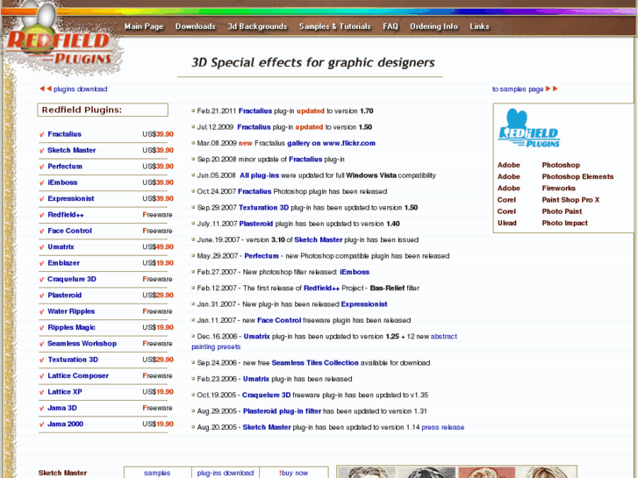Click the first Sketch Master sample thumbnail

(366, 473)
